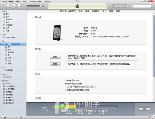Switch to the 音乐 device tab
The image size is (155, 119).
point(80,11)
